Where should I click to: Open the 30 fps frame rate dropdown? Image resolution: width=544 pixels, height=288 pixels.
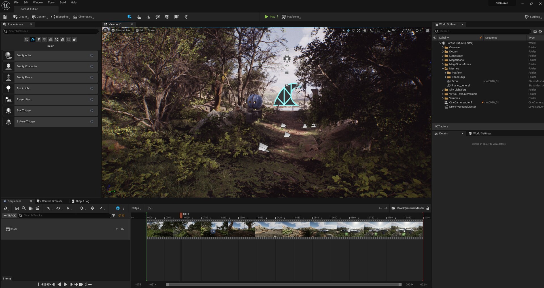coord(136,208)
